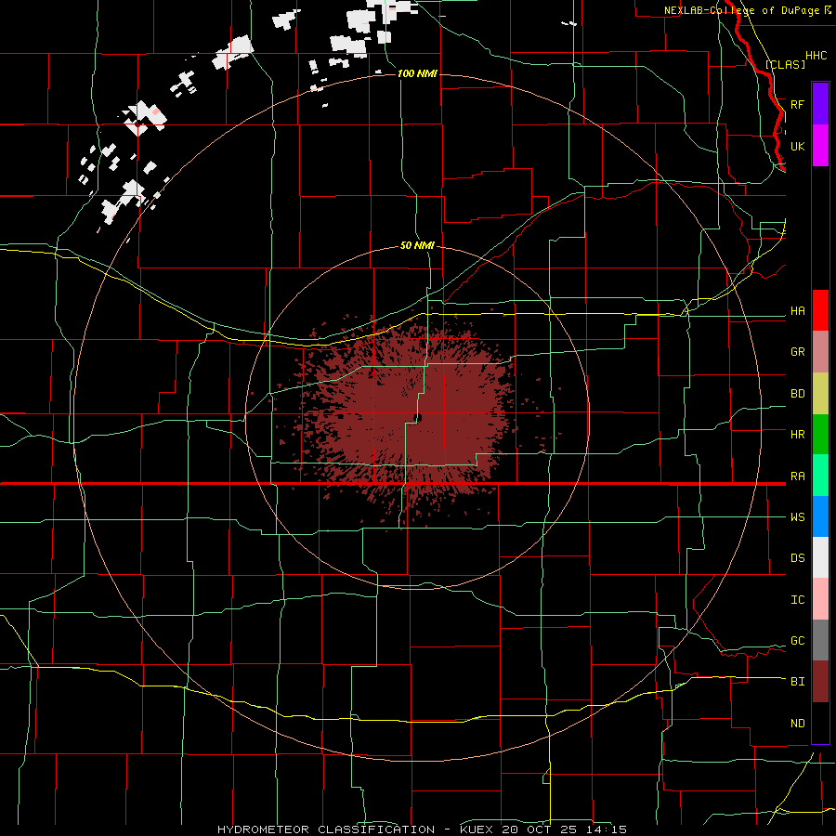Screen dimensions: 836x836
Task: Click the UK magenta legend swatch
Action: coord(820,145)
